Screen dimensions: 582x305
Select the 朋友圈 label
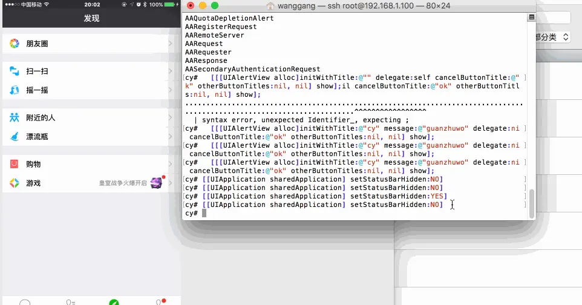tap(37, 44)
